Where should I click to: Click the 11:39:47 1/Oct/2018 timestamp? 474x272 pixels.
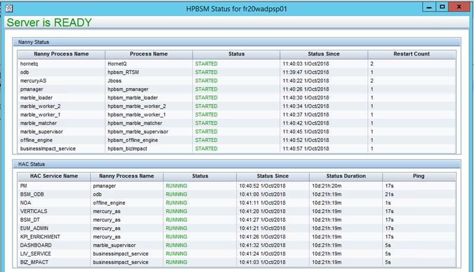(306, 72)
